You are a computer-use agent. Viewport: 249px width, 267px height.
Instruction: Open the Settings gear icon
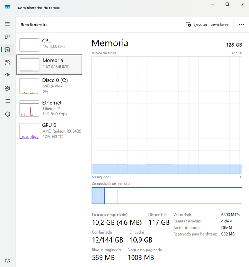pos(7,260)
